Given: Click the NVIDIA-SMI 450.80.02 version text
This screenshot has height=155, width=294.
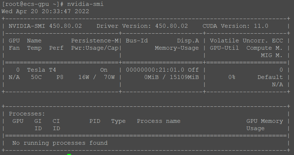Looking at the screenshot, I should (x=45, y=26).
